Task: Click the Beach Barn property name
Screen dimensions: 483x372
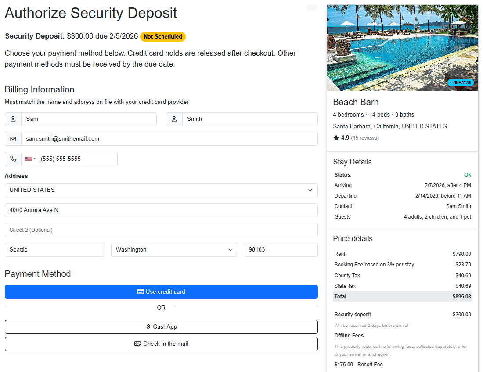Action: [x=356, y=102]
